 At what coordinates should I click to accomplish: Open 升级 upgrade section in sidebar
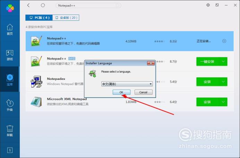(10, 105)
